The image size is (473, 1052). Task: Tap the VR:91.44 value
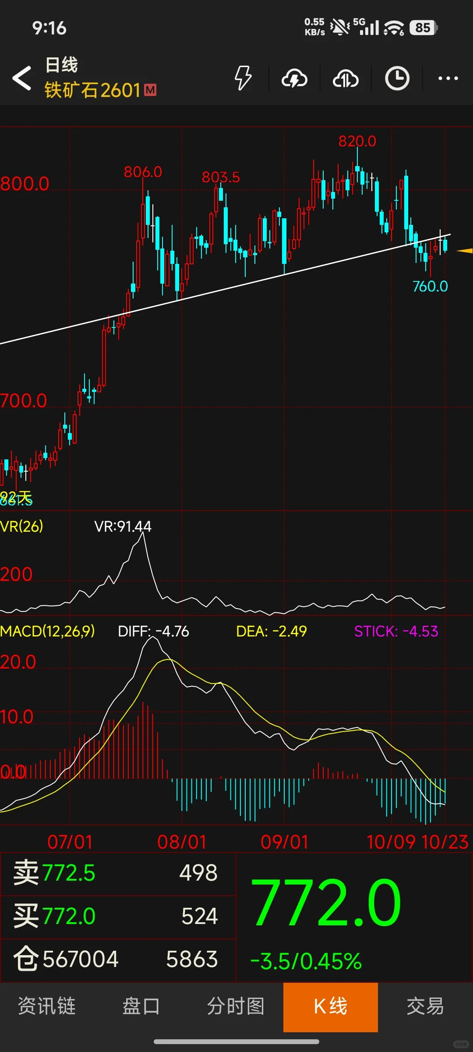[123, 526]
